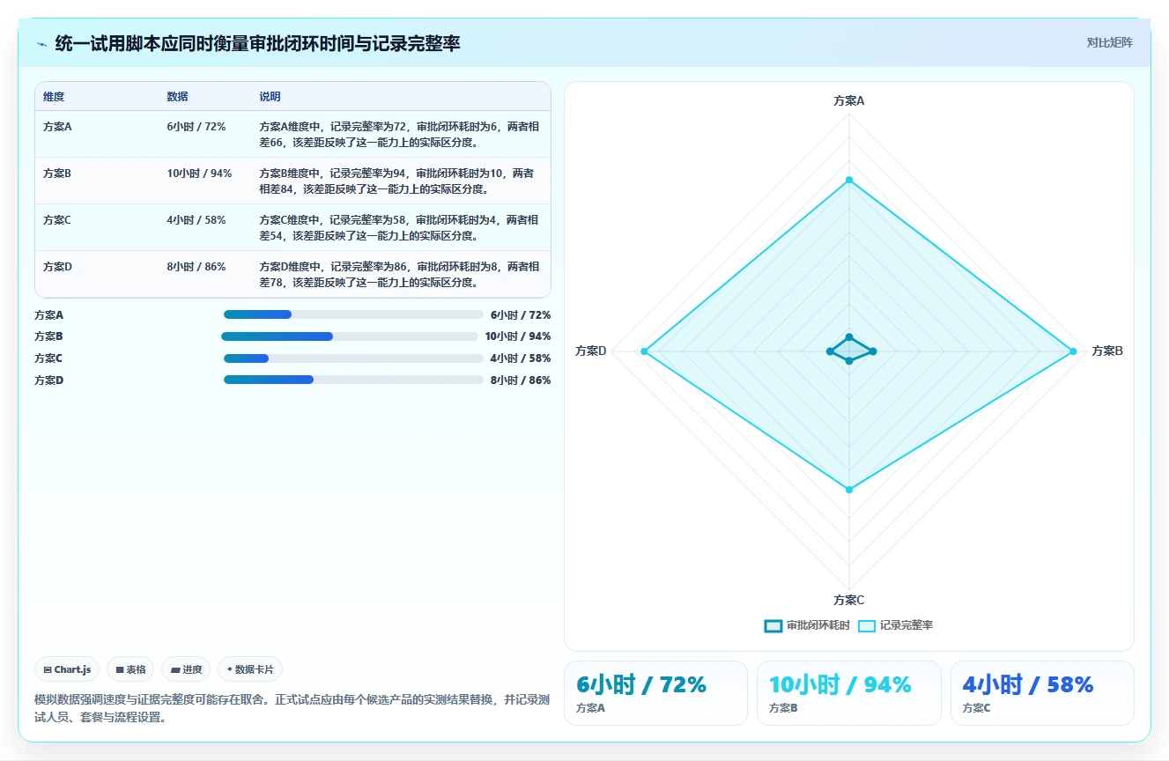The height and width of the screenshot is (761, 1169).
Task: Click the 方案C progress bar
Action: point(353,358)
